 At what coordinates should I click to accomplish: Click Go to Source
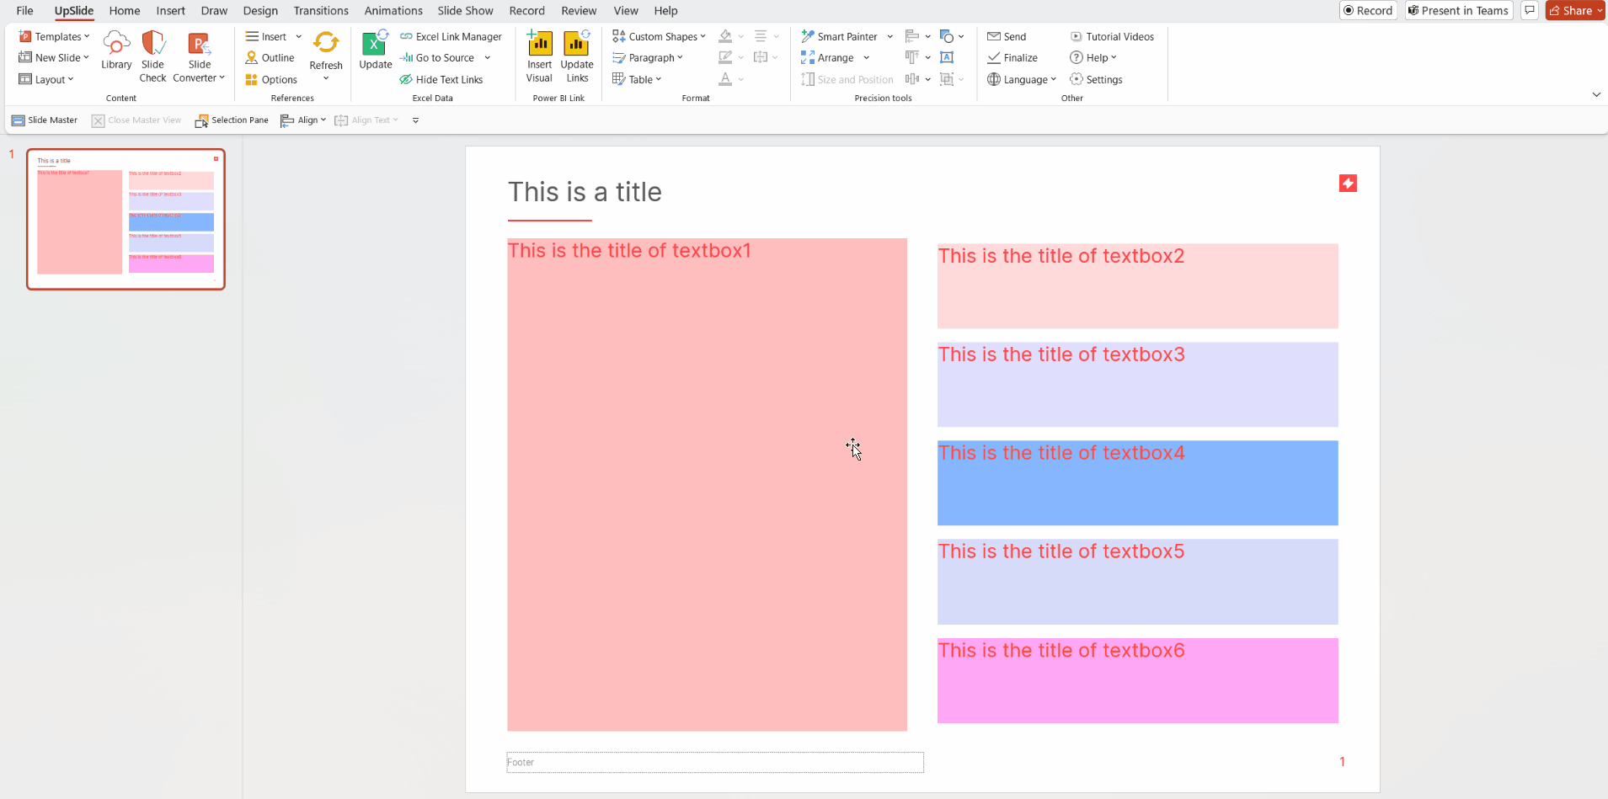437,58
